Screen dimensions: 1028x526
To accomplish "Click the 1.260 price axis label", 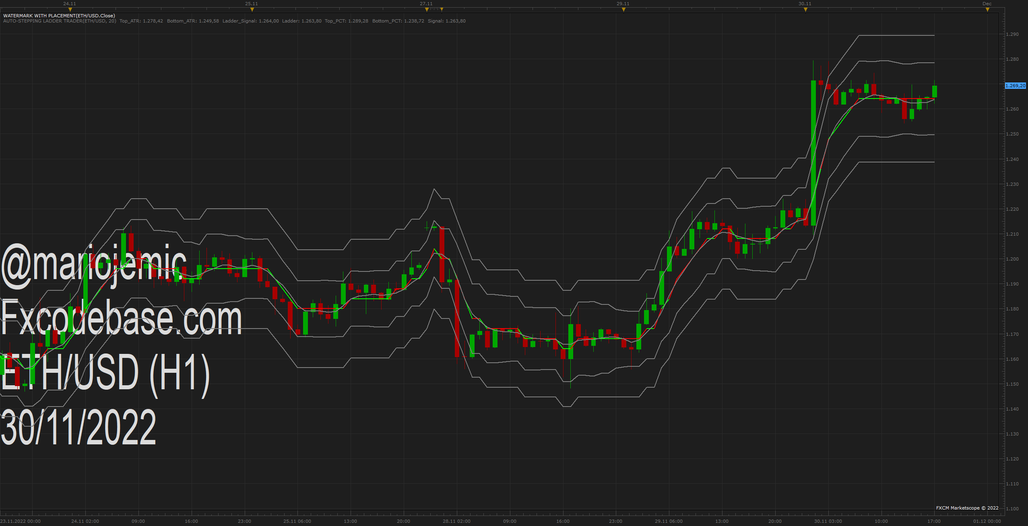I will click(x=1012, y=109).
